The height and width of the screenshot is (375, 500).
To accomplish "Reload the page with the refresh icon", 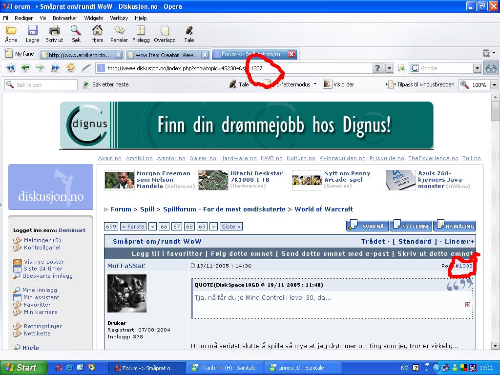I will coord(70,67).
